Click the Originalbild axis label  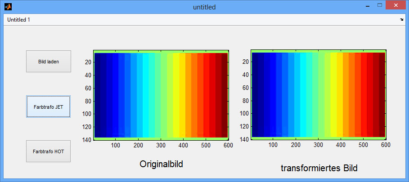pos(161,164)
